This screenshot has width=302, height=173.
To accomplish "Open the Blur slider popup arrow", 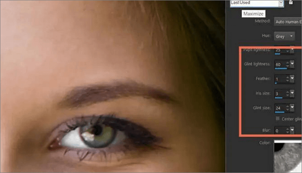I will pyautogui.click(x=293, y=129).
